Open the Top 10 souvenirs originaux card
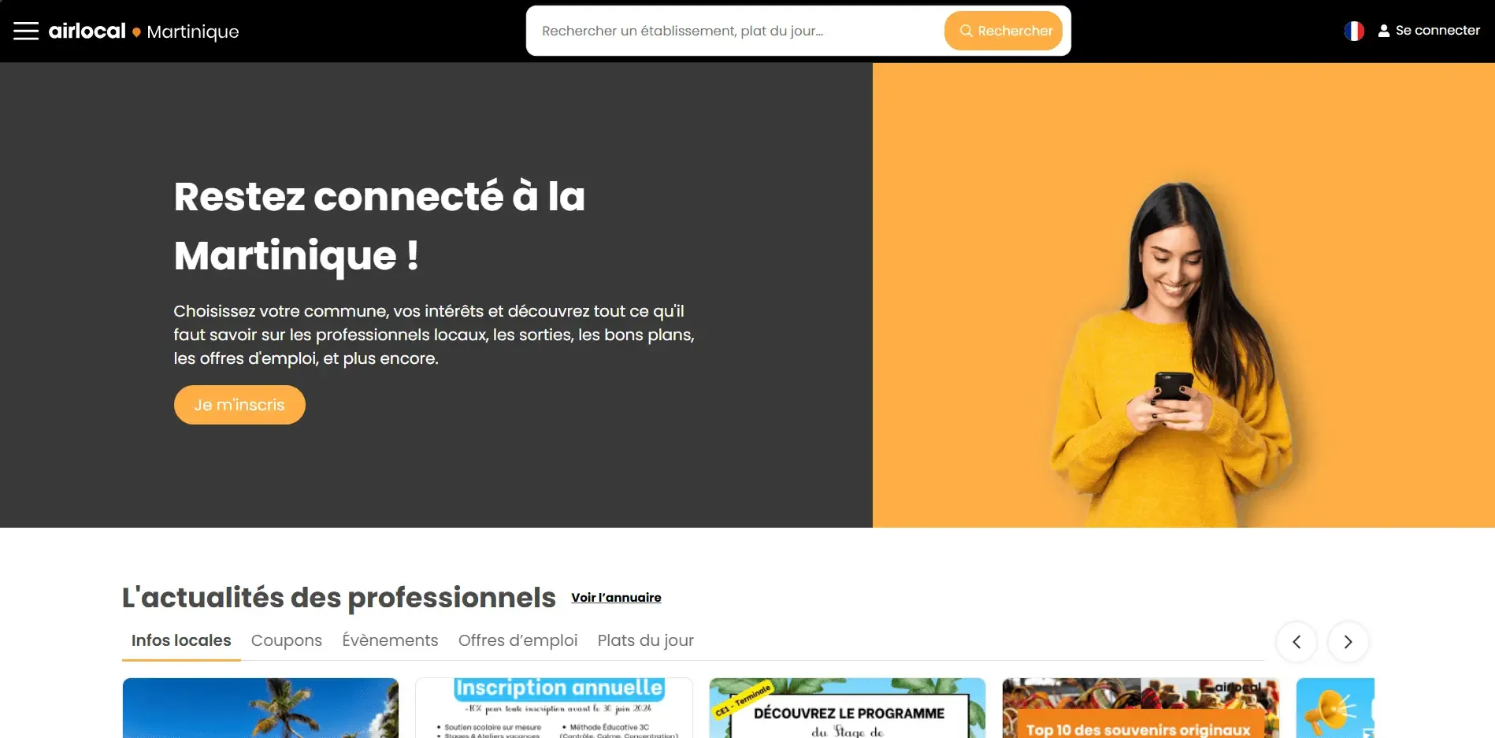 click(x=1141, y=708)
